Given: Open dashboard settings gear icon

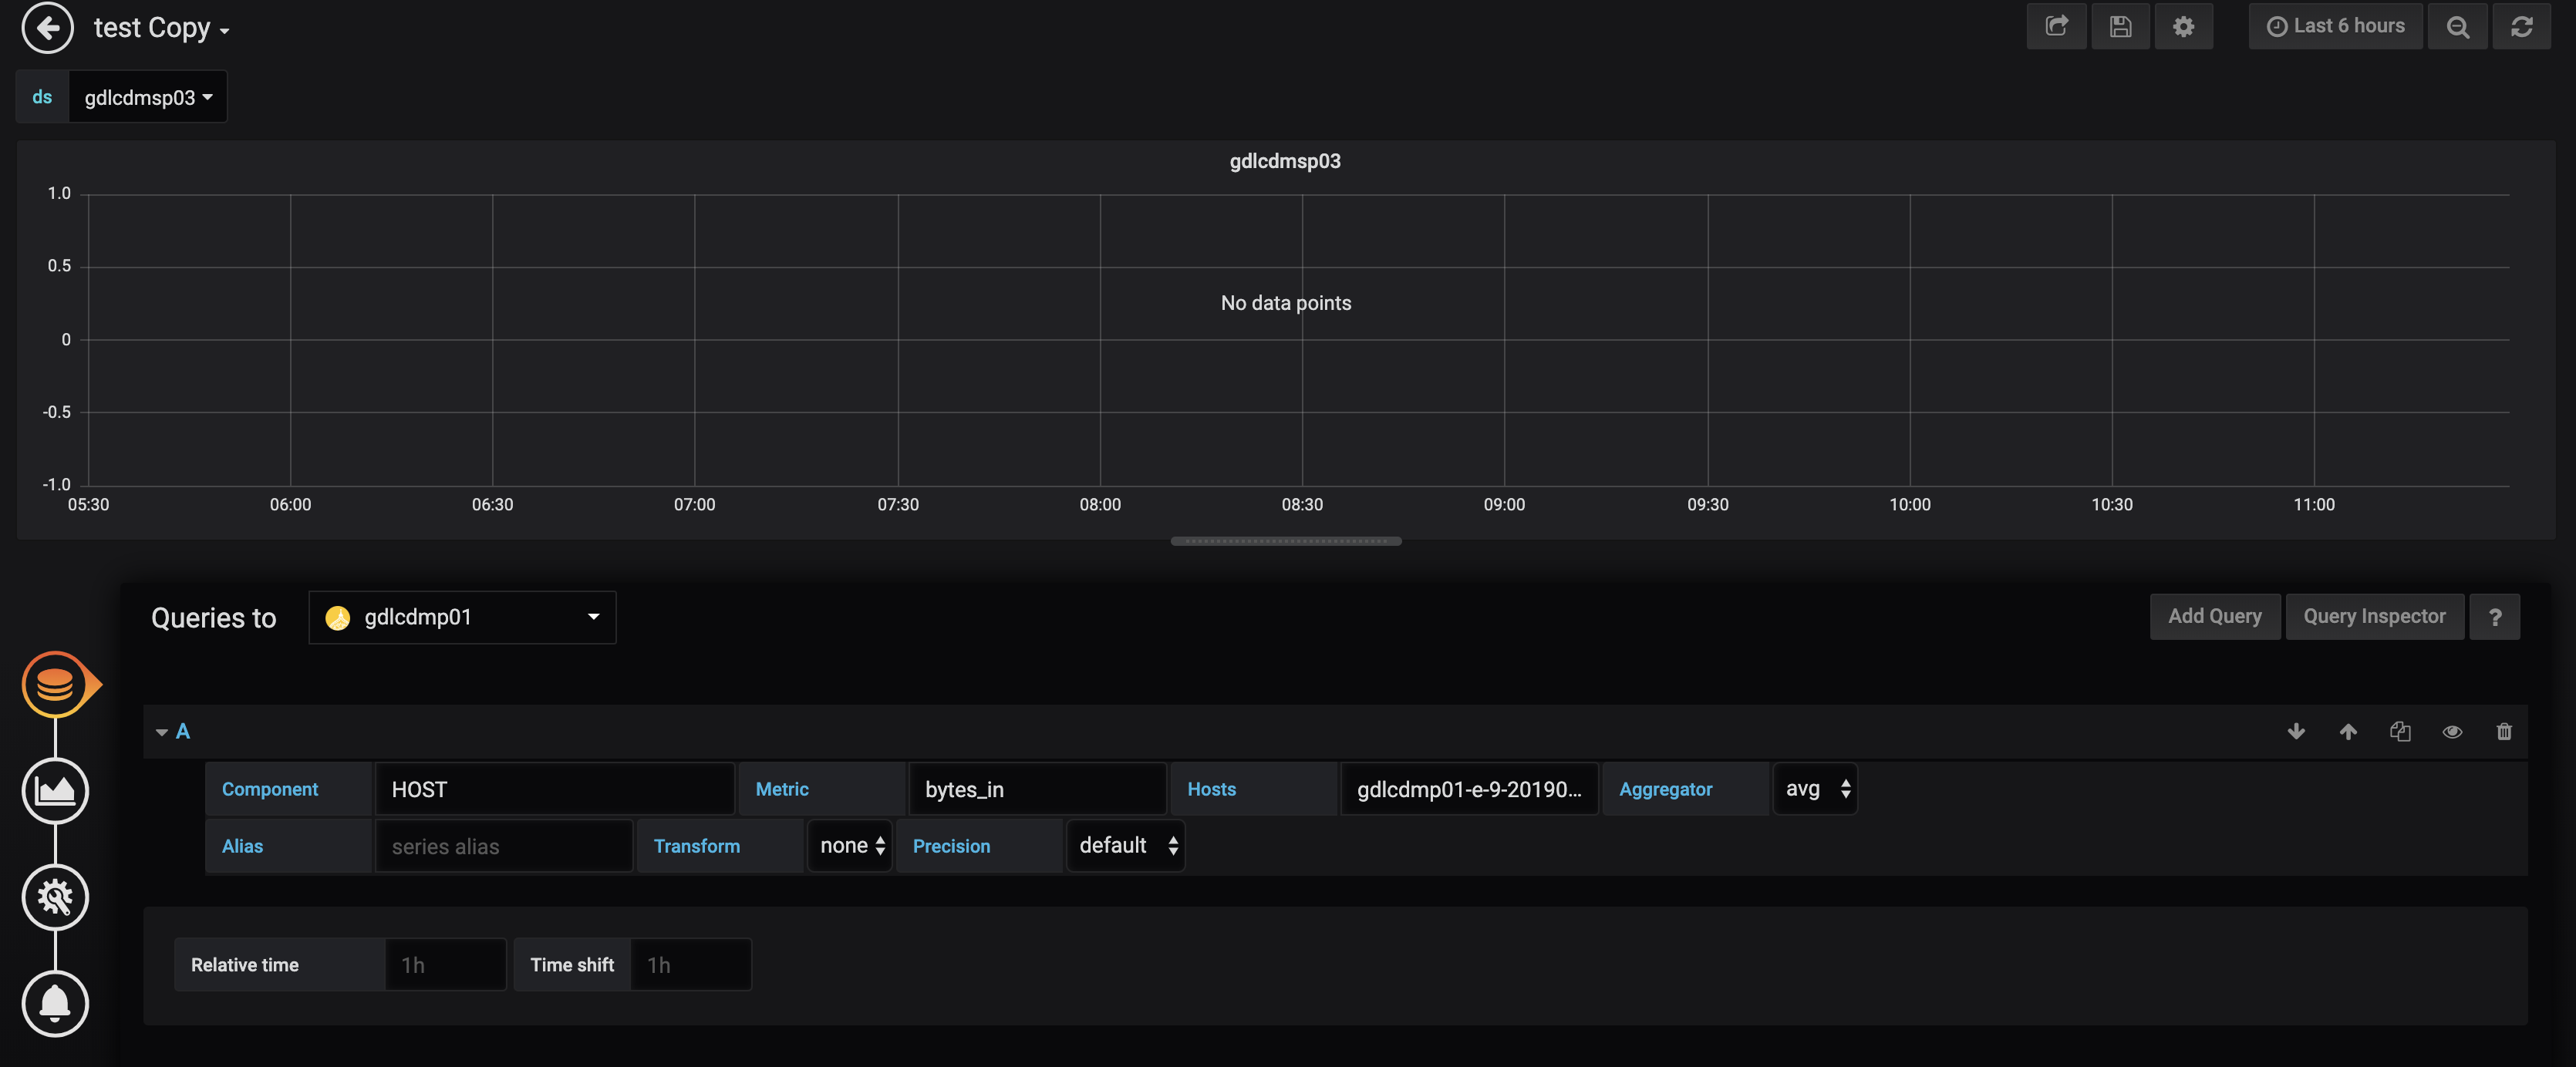Looking at the screenshot, I should click(x=2183, y=26).
